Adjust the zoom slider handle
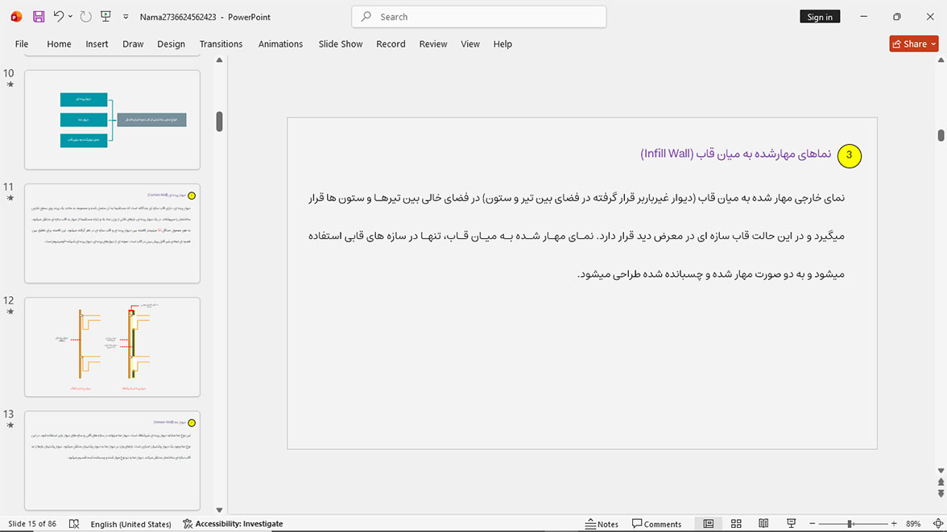Image resolution: width=947 pixels, height=532 pixels. point(850,523)
